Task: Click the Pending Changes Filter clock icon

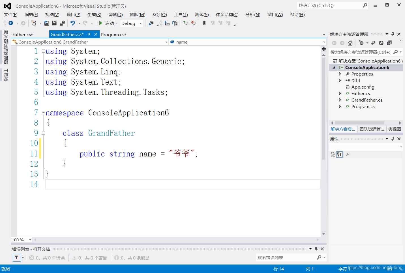Action: click(361, 43)
